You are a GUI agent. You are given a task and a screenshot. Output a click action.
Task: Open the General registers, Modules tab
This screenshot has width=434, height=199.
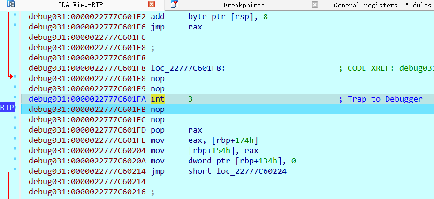(384, 5)
